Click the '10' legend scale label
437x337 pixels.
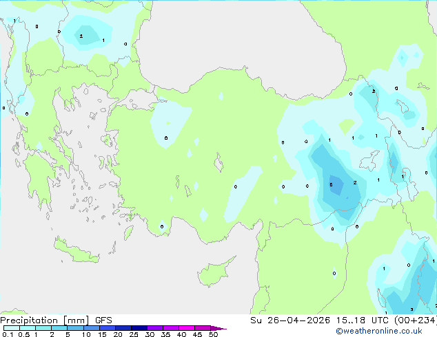pyautogui.click(x=86, y=334)
